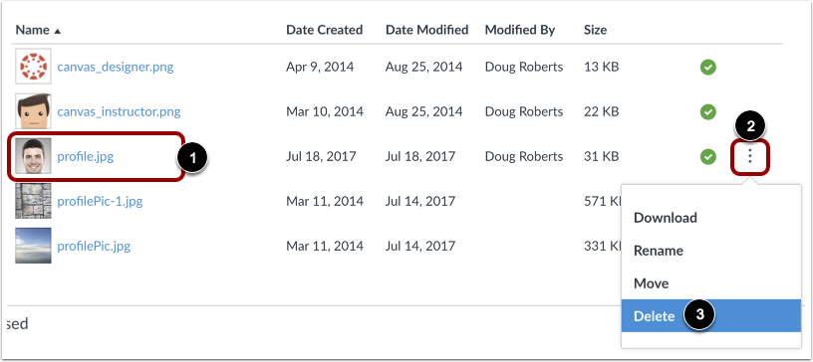Select Download from the options menu
Viewport: 813px width, 362px height.
(x=666, y=218)
